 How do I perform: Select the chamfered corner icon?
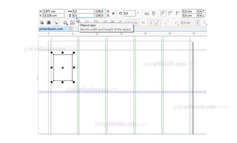(x=178, y=14)
